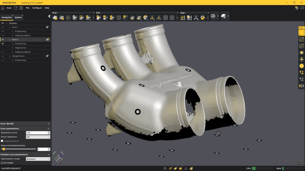Click the first Scan toolbar icon

pos(55,18)
